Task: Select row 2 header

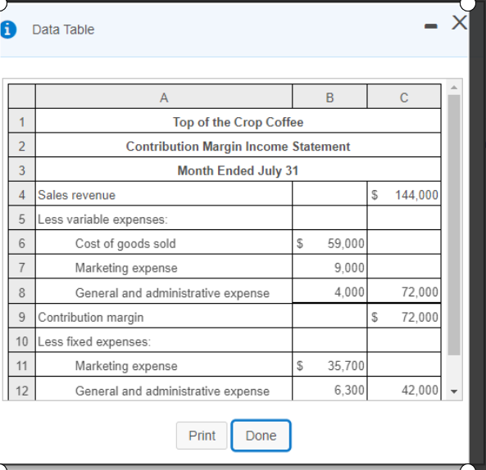Action: click(x=21, y=145)
